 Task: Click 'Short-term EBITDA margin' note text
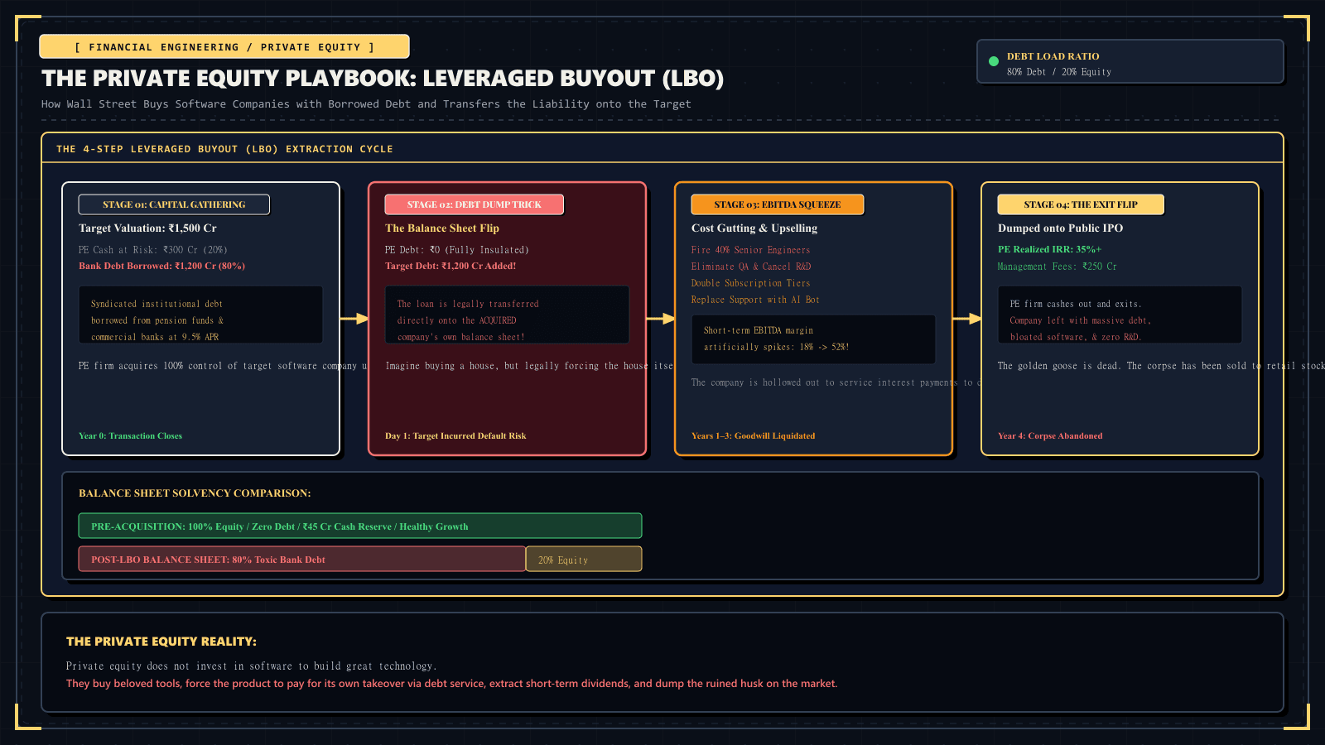759,330
